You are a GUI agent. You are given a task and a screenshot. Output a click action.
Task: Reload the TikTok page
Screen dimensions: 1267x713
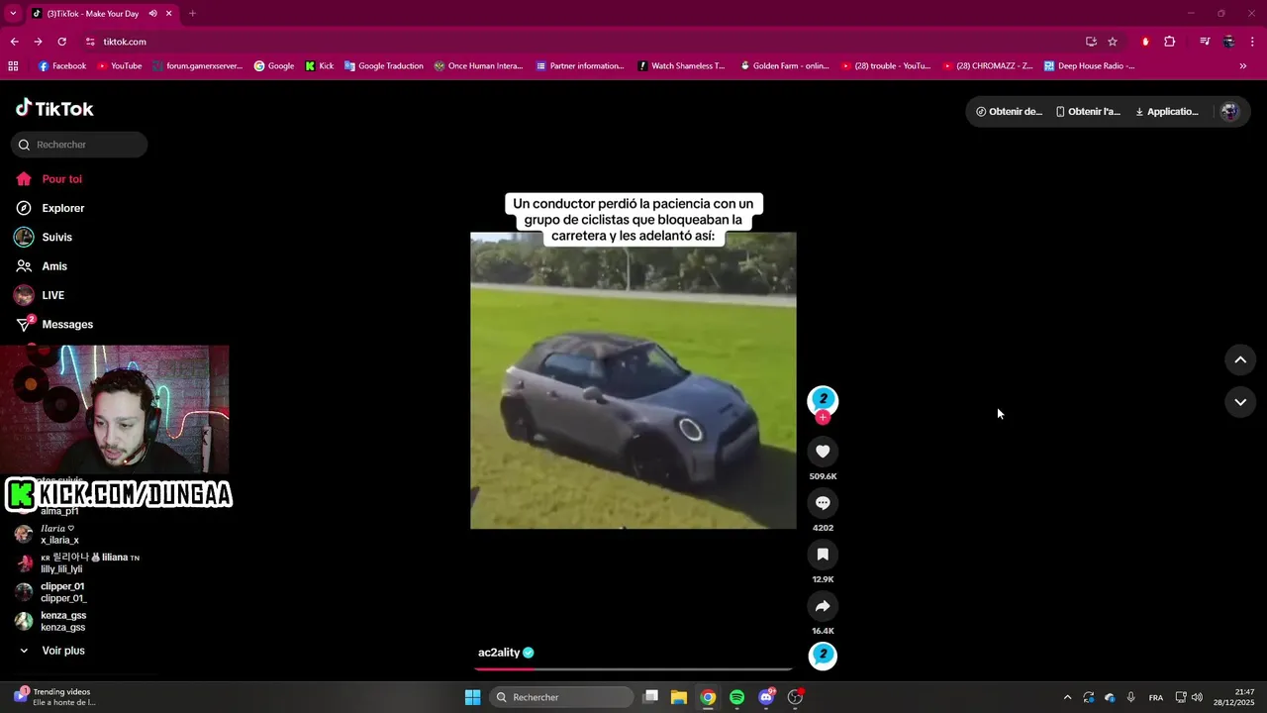(61, 42)
